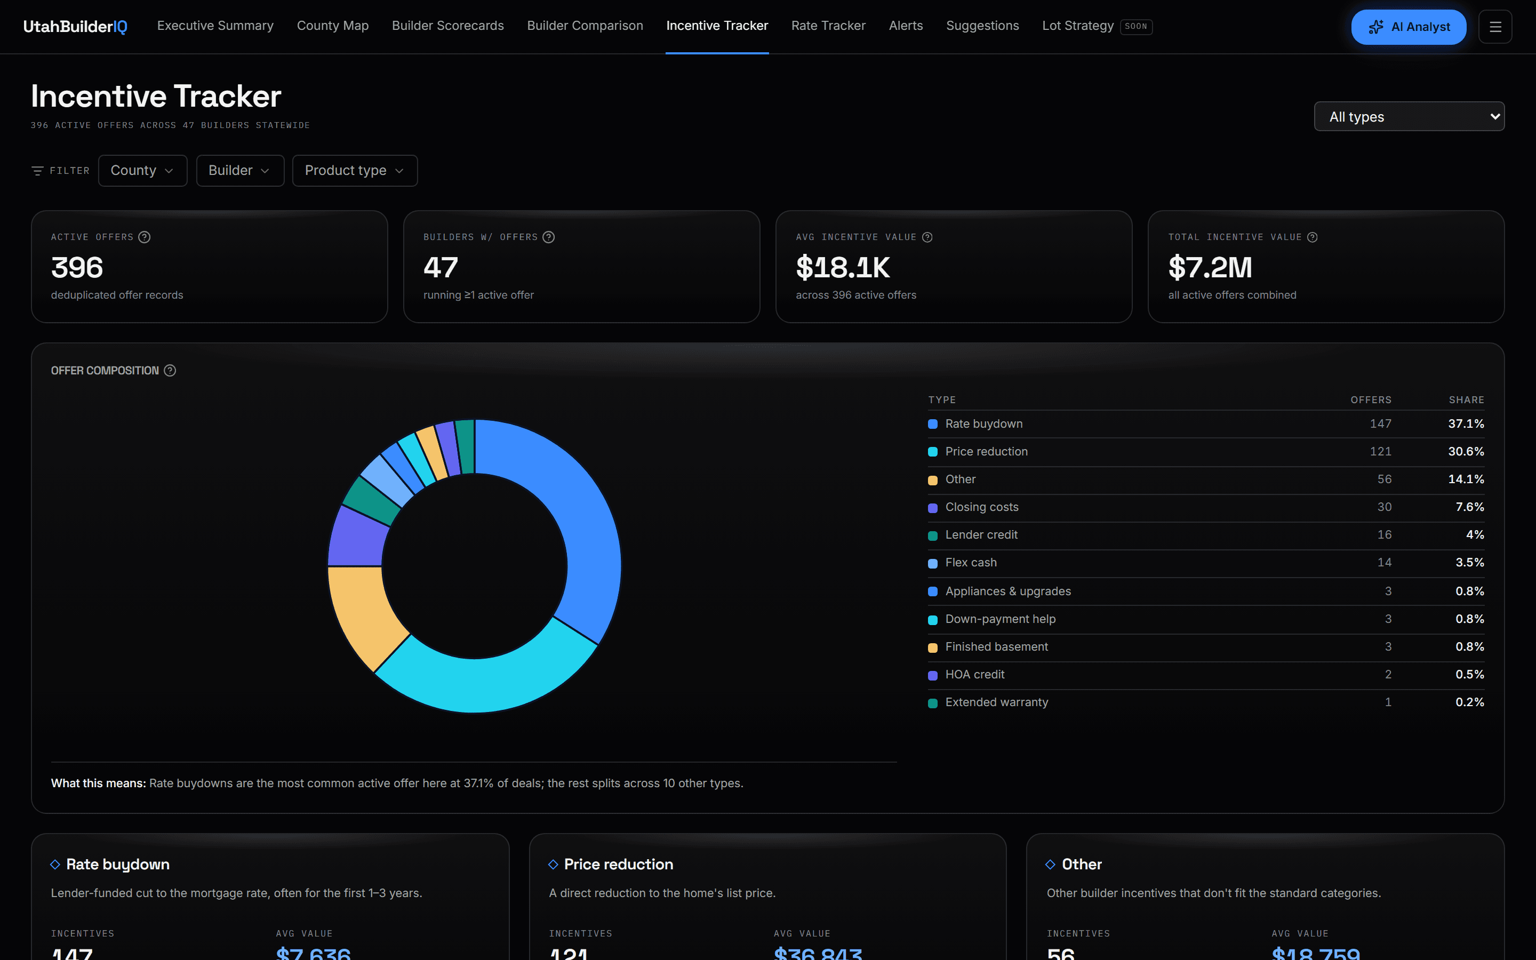
Task: Click the diamond icon beside Price reduction card
Action: coord(553,864)
